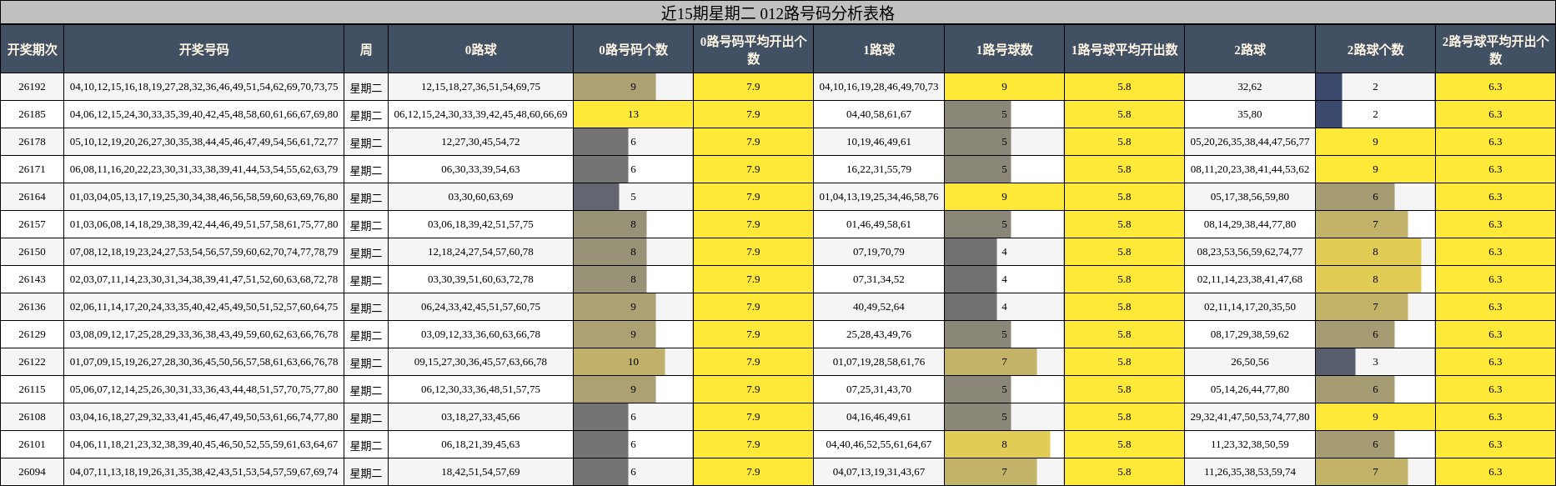This screenshot has height=486, width=1556.
Task: Select 0路球 cell 18,42,51,54,57,69
Action: (x=480, y=472)
